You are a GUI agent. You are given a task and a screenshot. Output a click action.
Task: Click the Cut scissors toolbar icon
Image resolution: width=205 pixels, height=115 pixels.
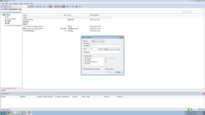click(29, 6)
